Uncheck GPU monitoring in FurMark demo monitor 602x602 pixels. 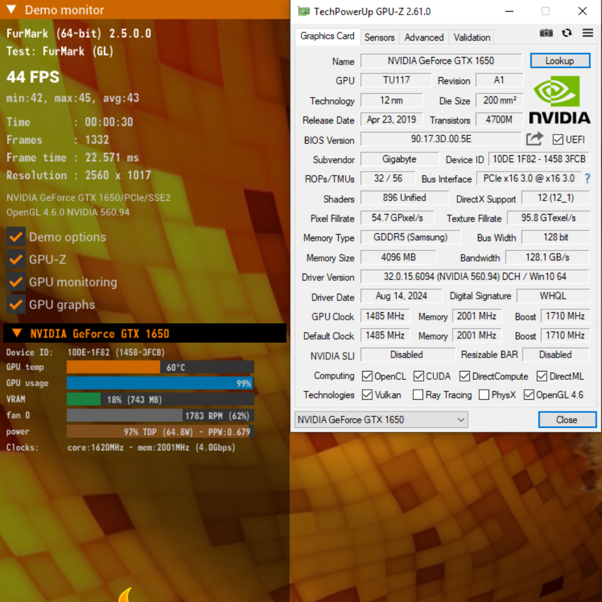pyautogui.click(x=16, y=282)
